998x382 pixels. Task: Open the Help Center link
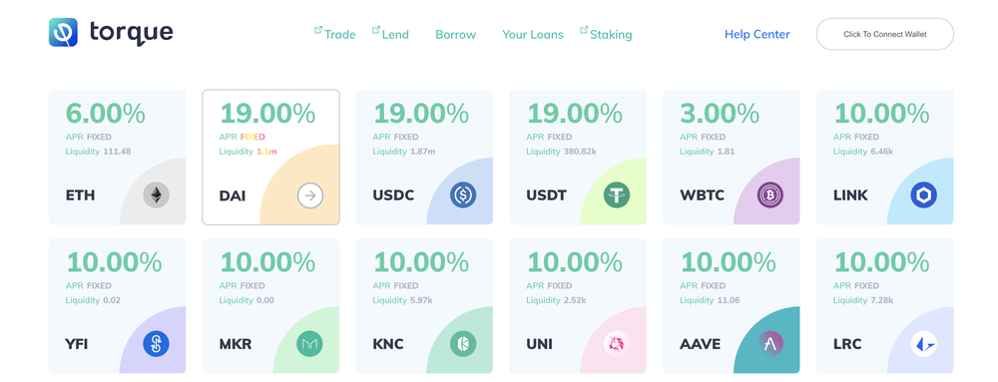coord(757,34)
